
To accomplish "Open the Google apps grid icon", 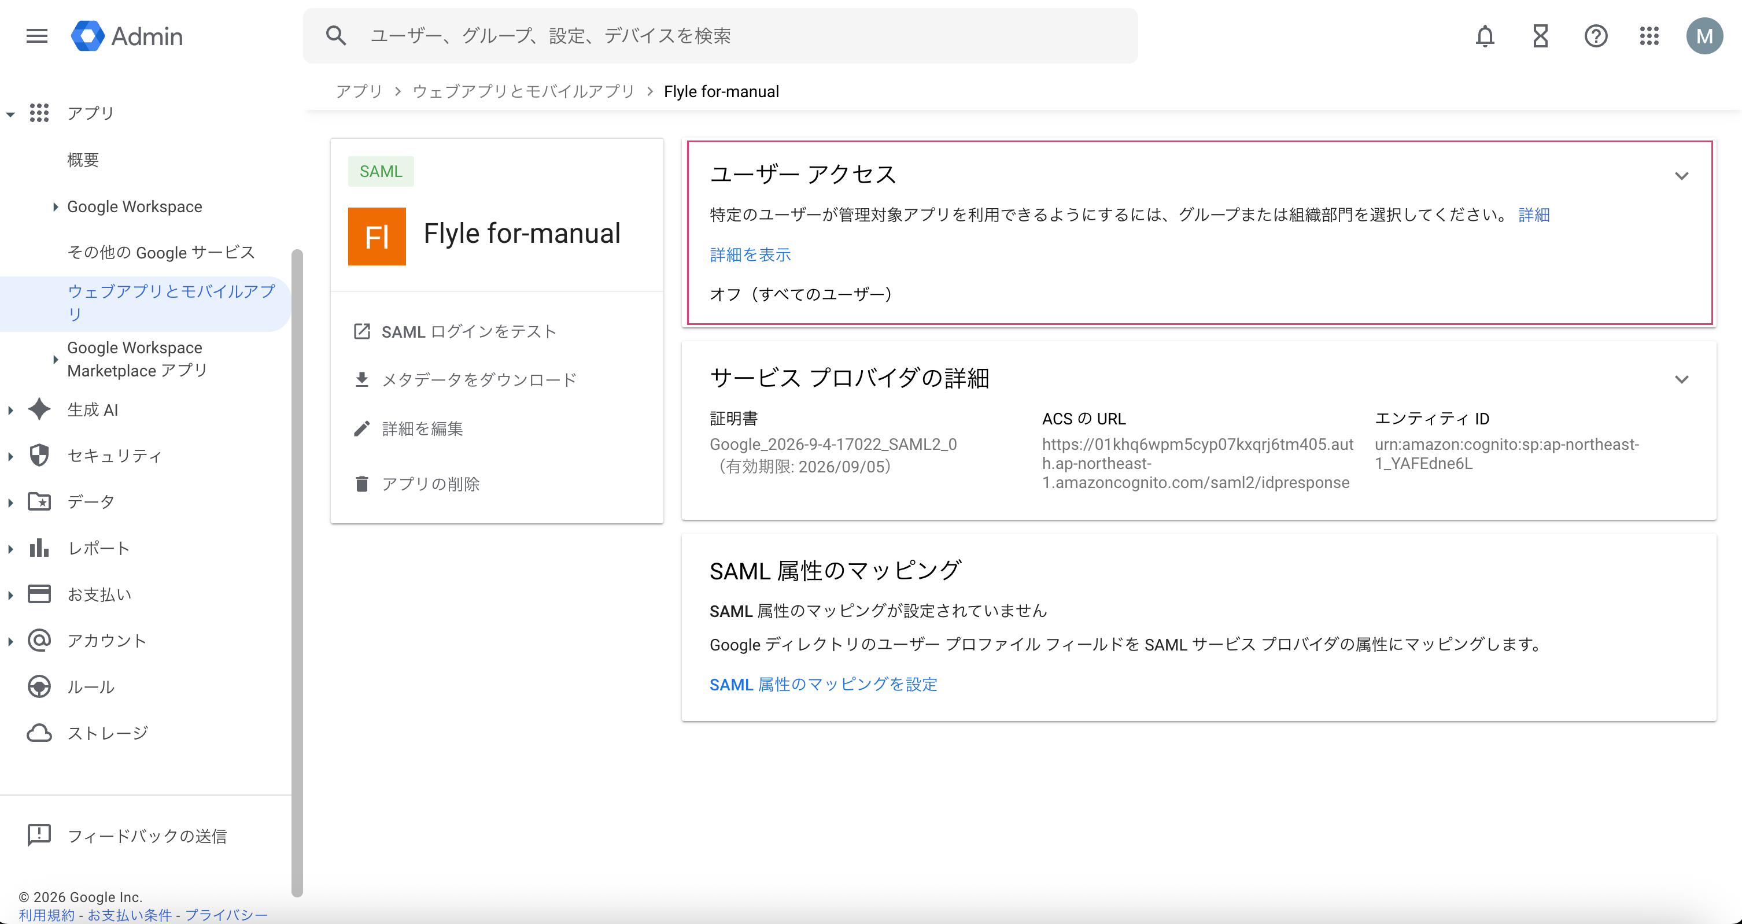I will coord(1649,36).
